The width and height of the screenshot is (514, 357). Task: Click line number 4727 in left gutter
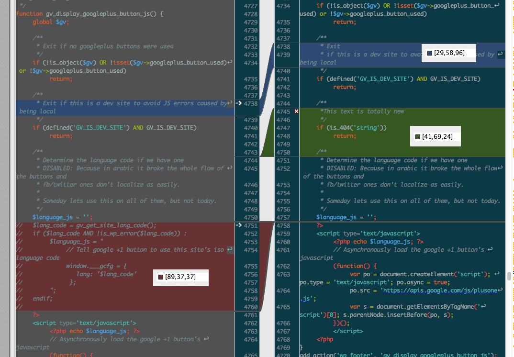(x=251, y=6)
